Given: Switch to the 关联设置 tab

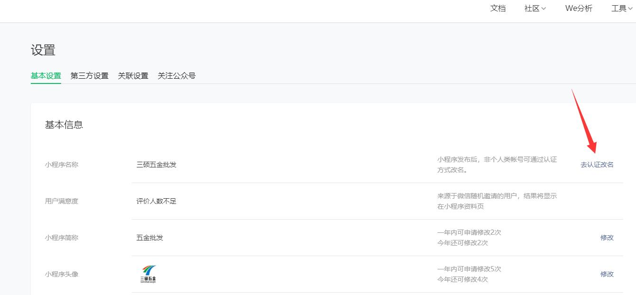Looking at the screenshot, I should [133, 76].
